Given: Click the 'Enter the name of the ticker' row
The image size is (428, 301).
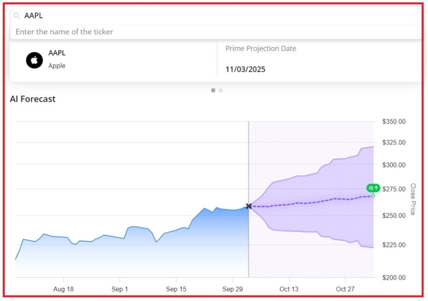Looking at the screenshot, I should (64, 32).
